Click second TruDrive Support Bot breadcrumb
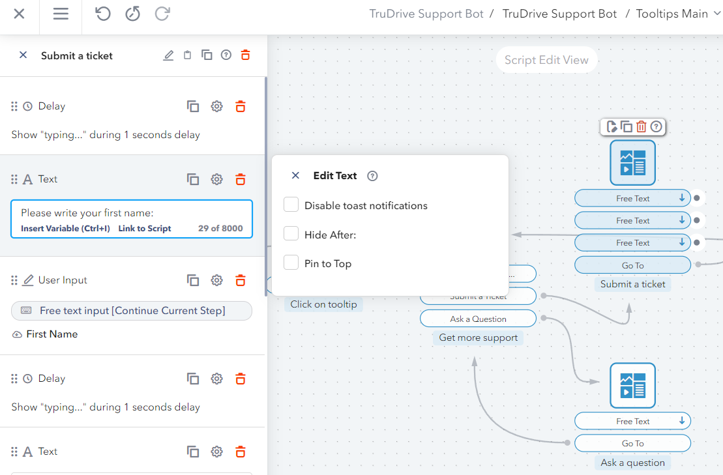Image resolution: width=723 pixels, height=475 pixels. (559, 14)
